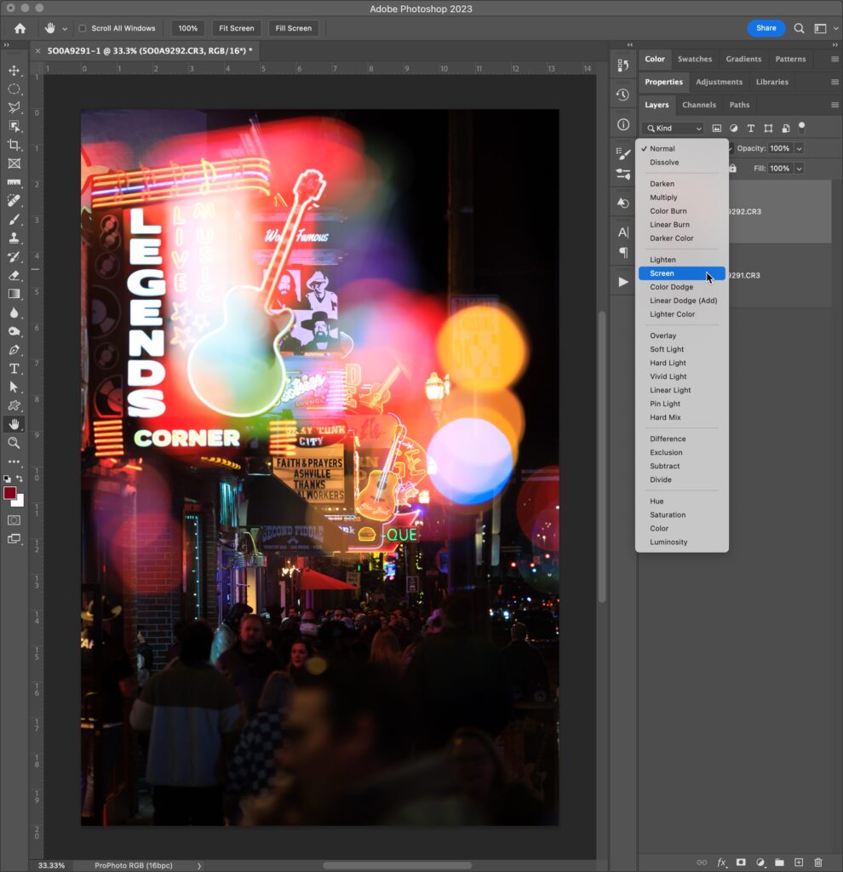This screenshot has width=843, height=872.
Task: Select the Object Selection tool
Action: [14, 126]
